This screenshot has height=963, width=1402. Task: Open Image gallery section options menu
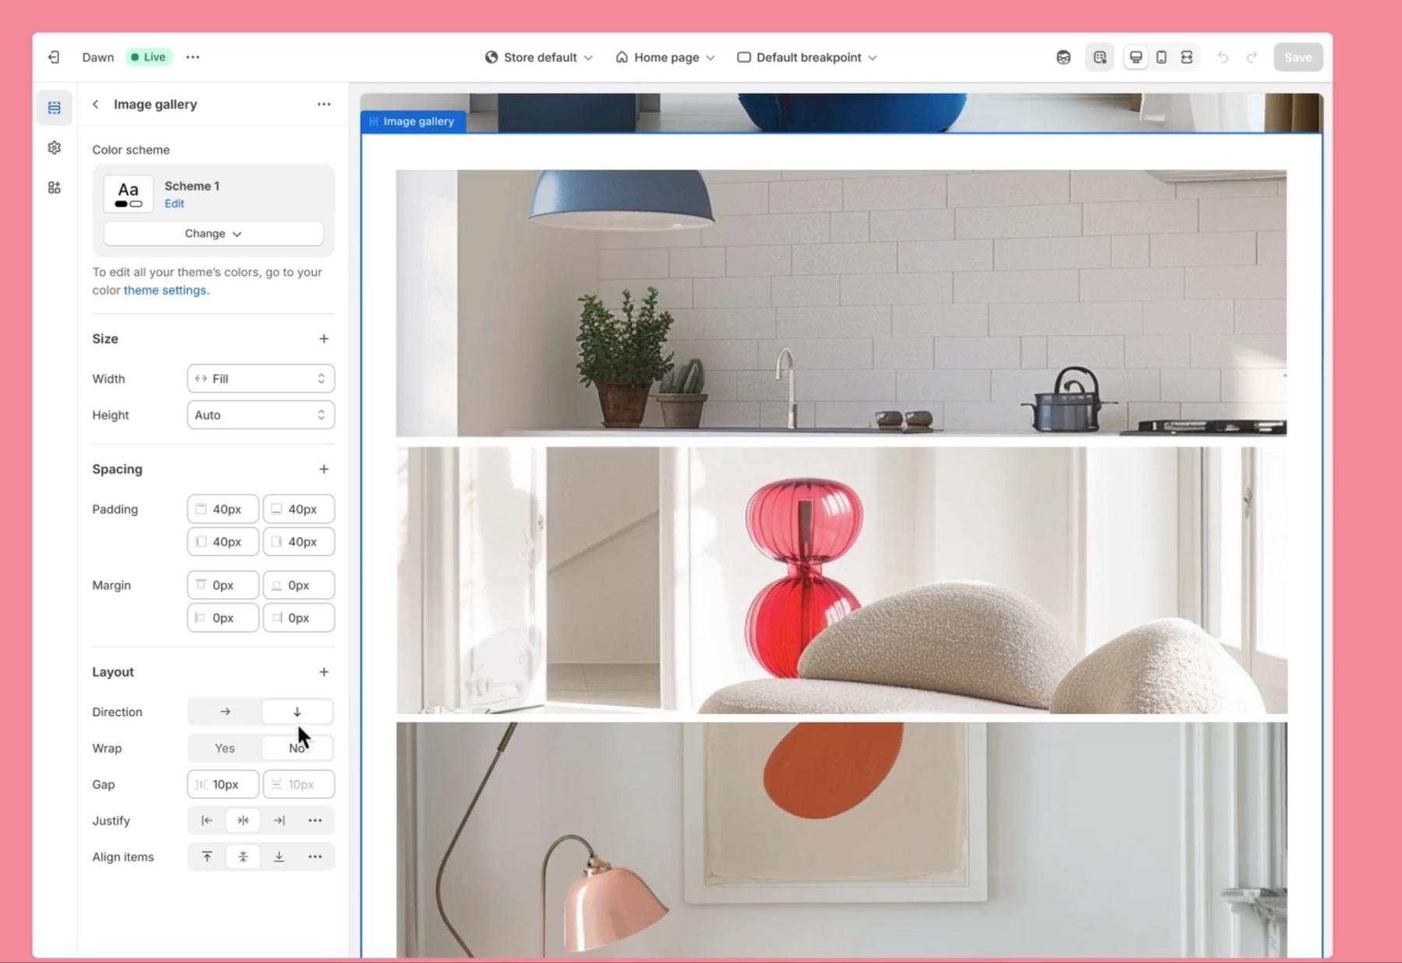tap(323, 104)
